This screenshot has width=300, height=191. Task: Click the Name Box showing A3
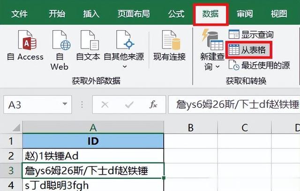[33, 105]
